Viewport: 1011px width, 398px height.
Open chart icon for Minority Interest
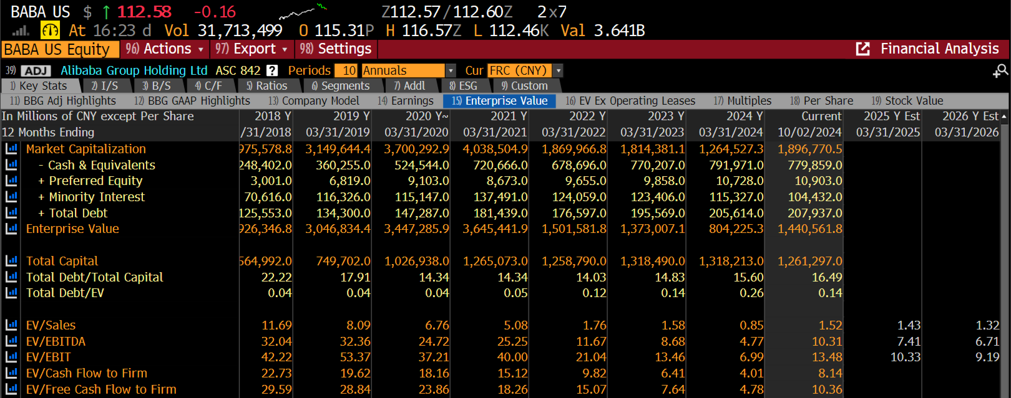(x=11, y=197)
